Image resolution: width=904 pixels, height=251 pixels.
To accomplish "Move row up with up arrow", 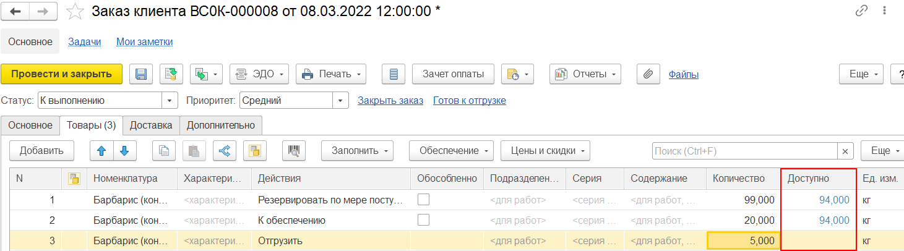I will click(x=101, y=150).
